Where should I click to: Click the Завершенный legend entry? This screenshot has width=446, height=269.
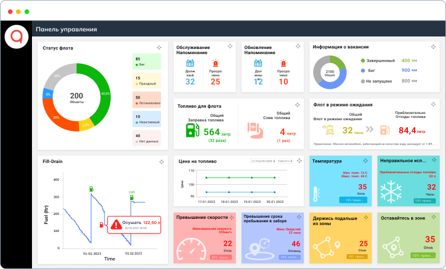point(377,61)
